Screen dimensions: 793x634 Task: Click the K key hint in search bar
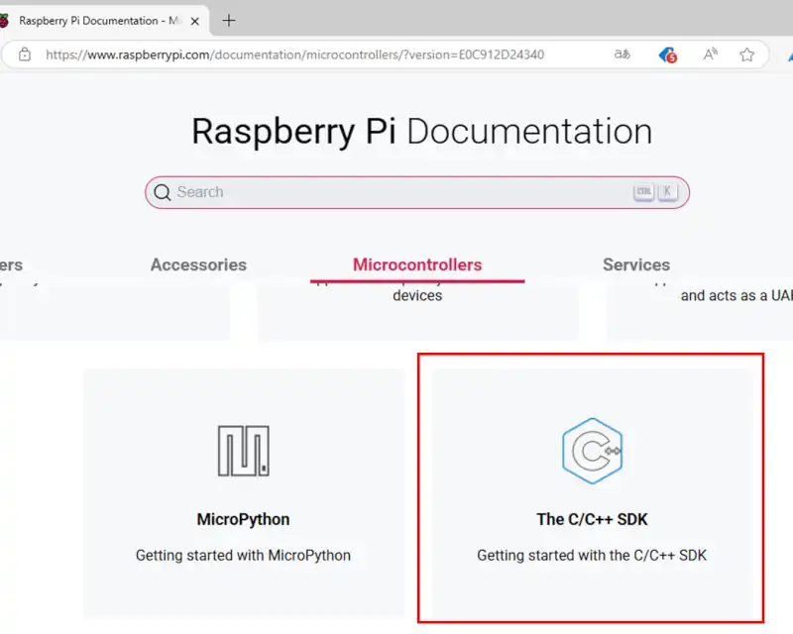pyautogui.click(x=667, y=191)
